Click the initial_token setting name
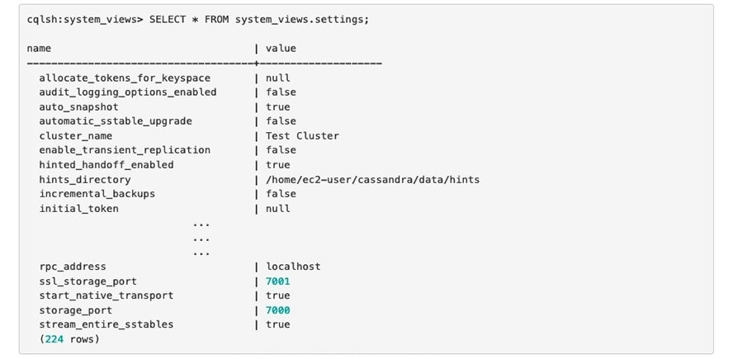The height and width of the screenshot is (359, 743). coord(78,209)
